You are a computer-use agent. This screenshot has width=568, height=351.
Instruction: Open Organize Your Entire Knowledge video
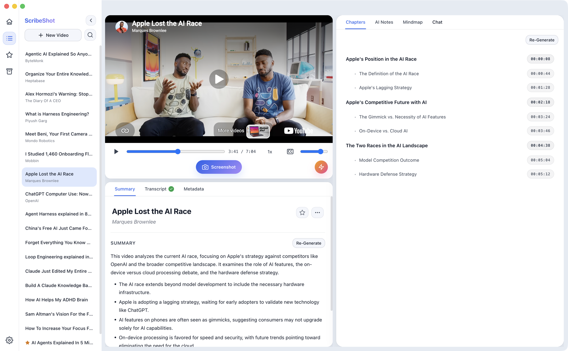click(x=59, y=77)
